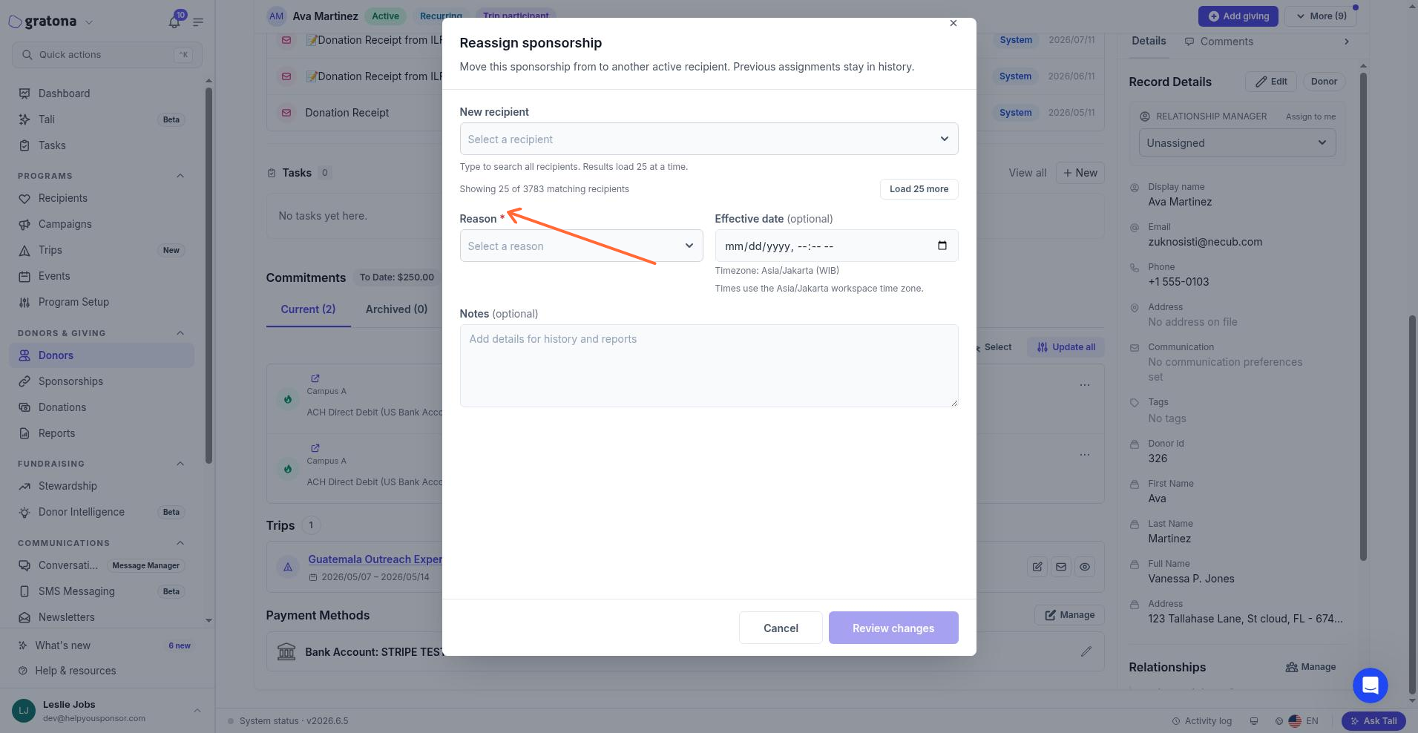Open the Relationship Manager Unassigned dropdown
Viewport: 1418px width, 733px height.
[1237, 142]
